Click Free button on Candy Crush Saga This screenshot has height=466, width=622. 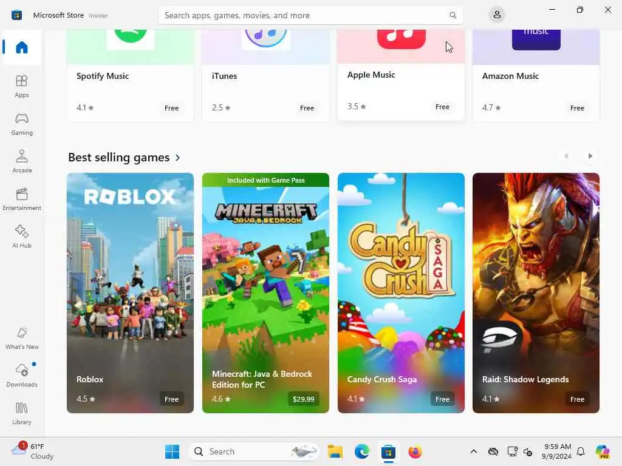click(442, 399)
